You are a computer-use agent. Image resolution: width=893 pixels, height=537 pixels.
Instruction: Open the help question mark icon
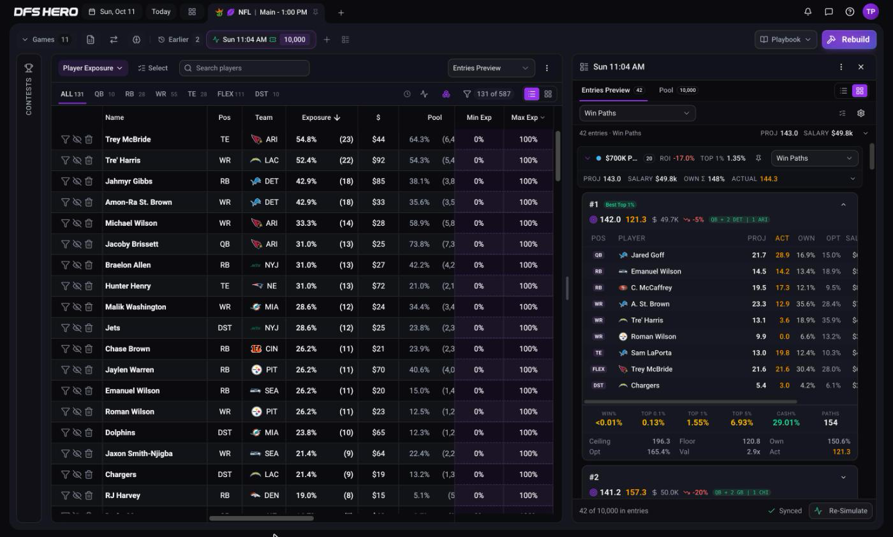850,11
